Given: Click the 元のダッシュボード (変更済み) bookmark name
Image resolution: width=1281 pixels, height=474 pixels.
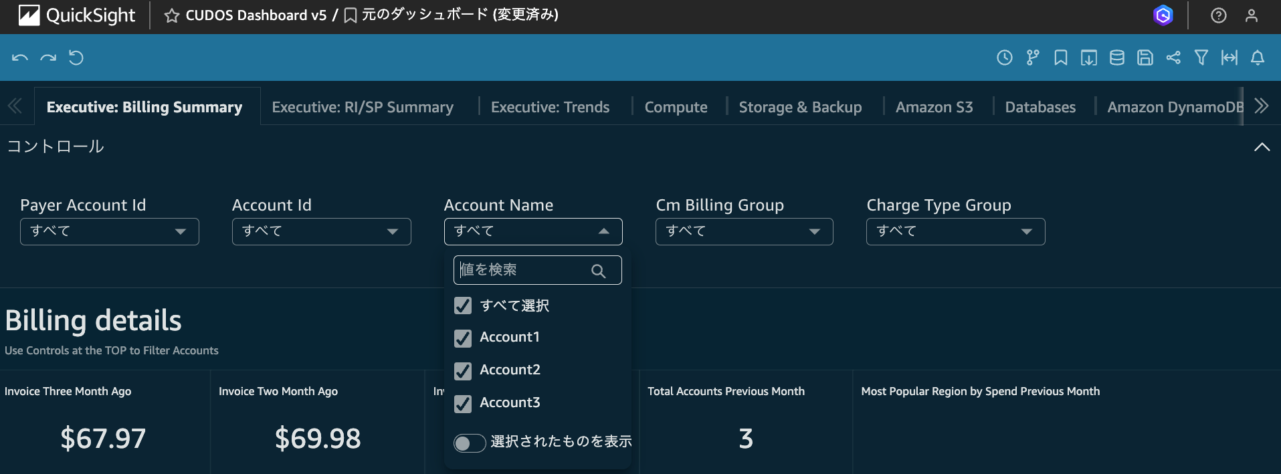Looking at the screenshot, I should coord(460,15).
